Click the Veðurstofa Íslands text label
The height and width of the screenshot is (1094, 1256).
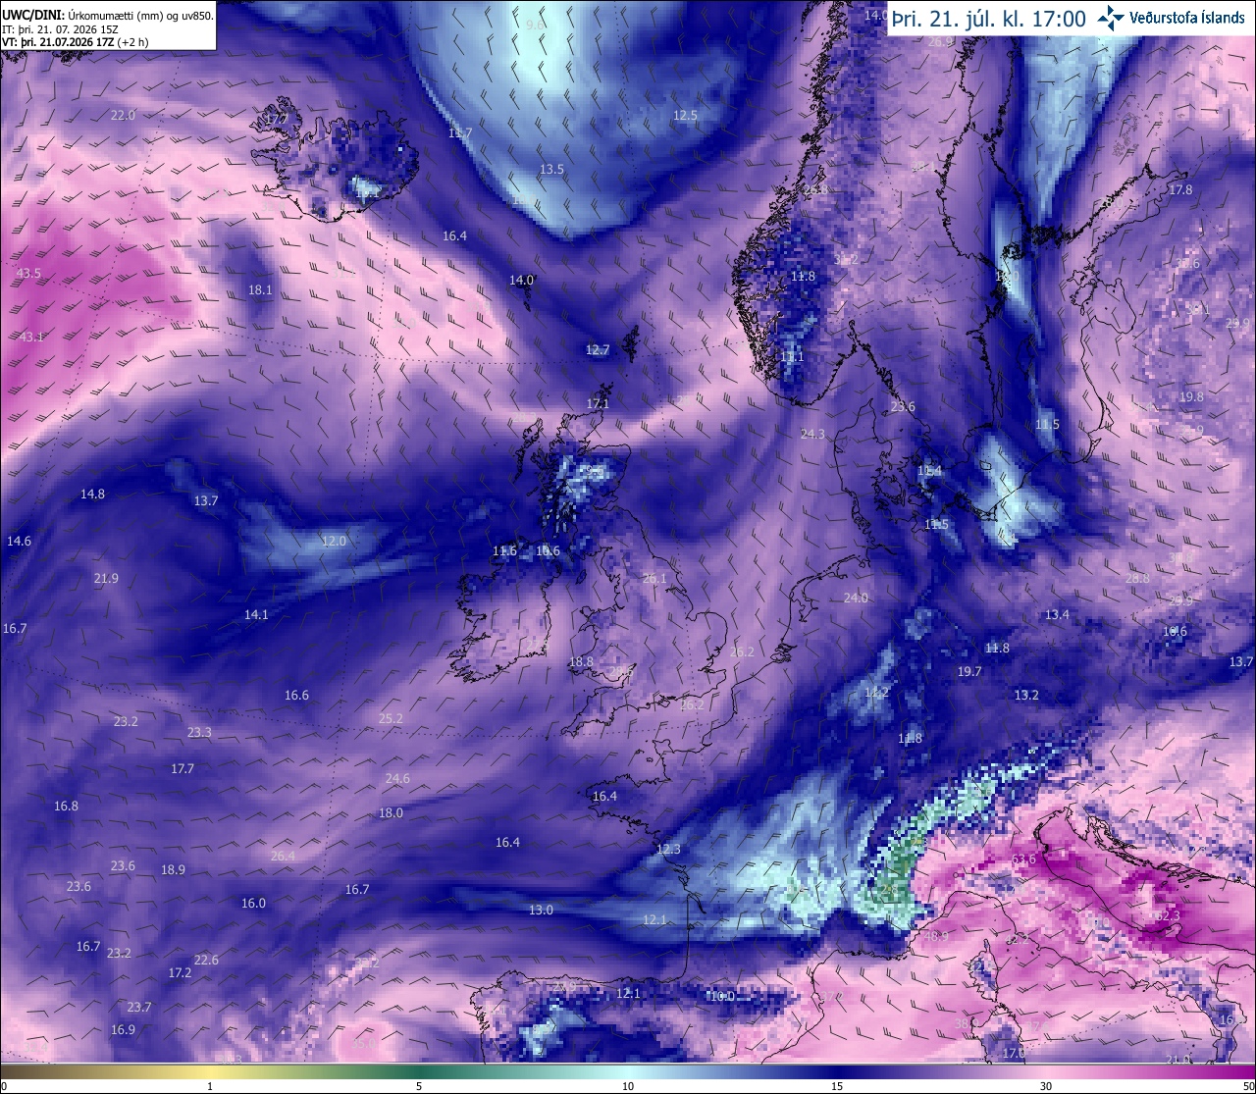coord(1187,18)
